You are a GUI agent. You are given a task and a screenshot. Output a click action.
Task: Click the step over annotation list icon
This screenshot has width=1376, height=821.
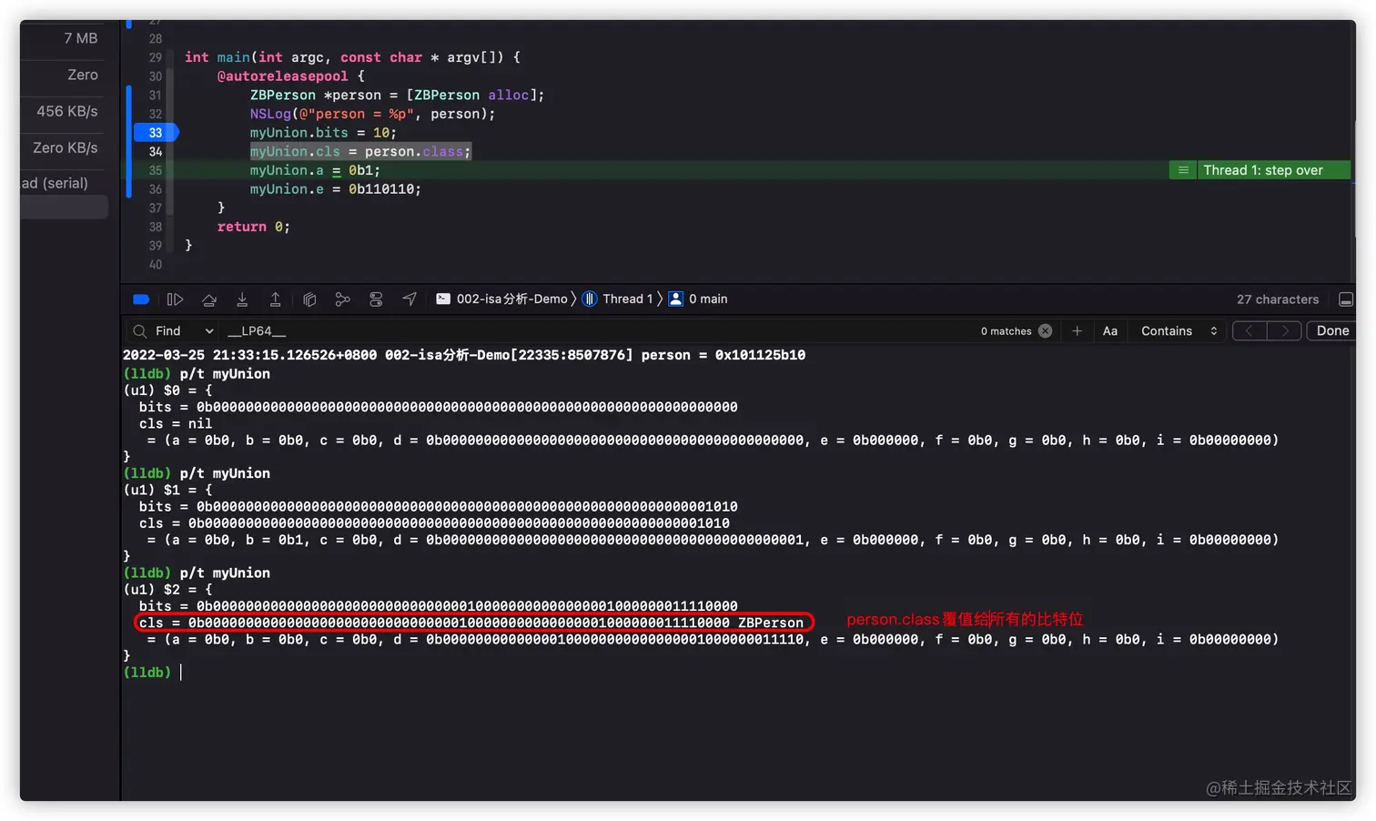pyautogui.click(x=1183, y=170)
